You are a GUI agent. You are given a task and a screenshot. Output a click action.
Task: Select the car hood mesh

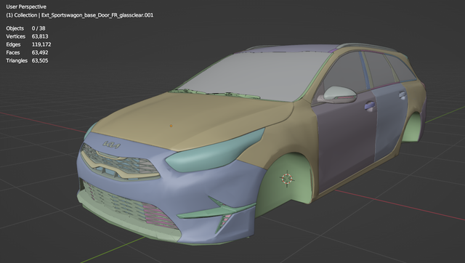point(193,118)
